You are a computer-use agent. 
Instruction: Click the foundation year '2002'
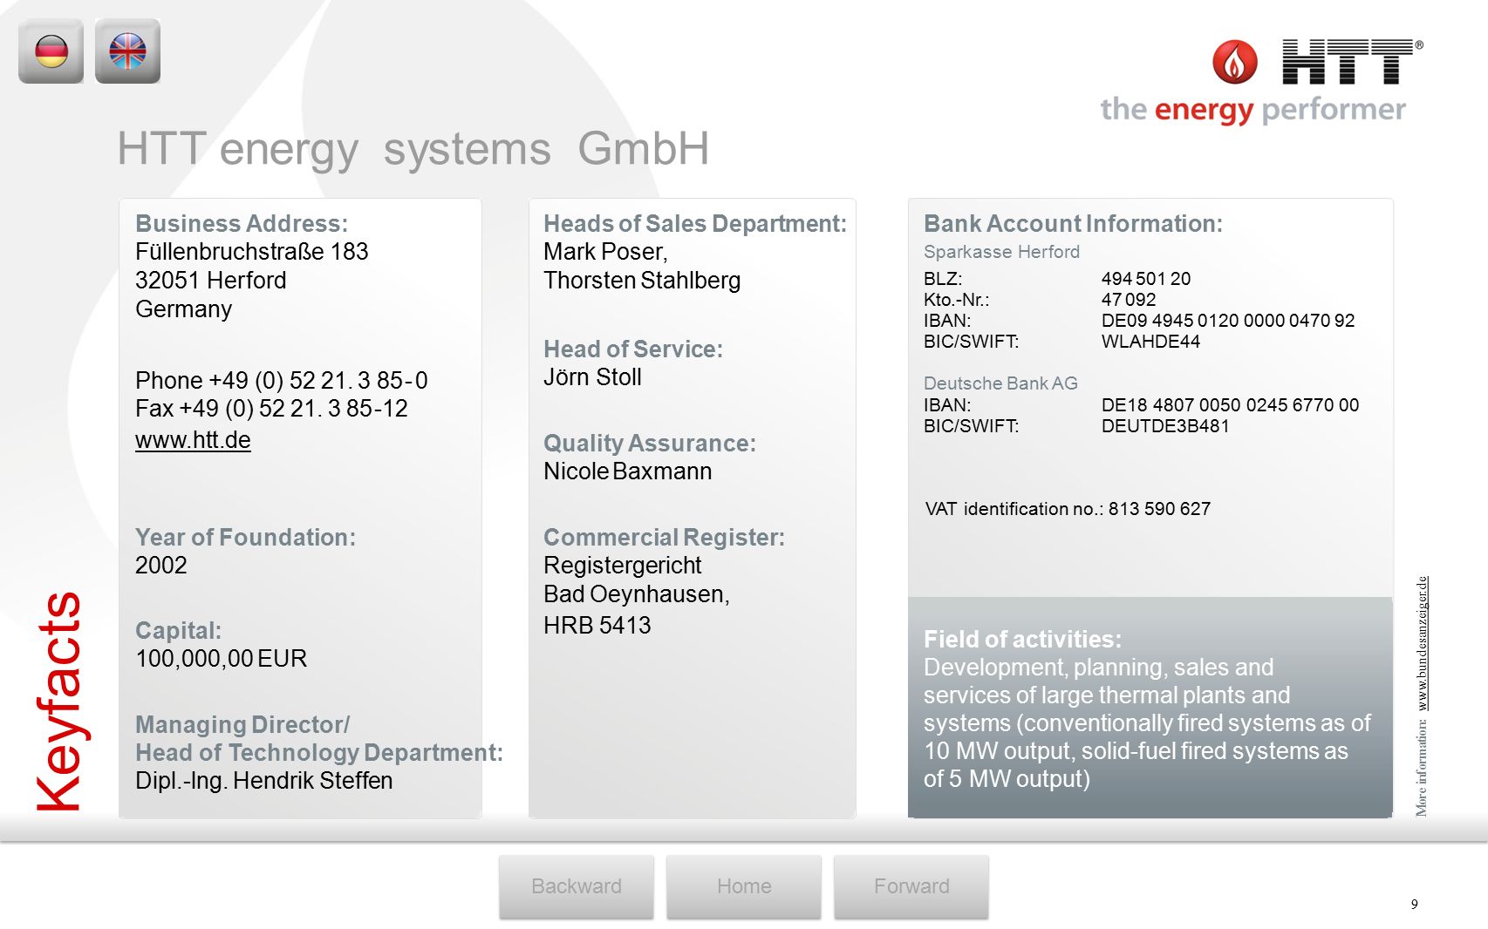coord(161,566)
